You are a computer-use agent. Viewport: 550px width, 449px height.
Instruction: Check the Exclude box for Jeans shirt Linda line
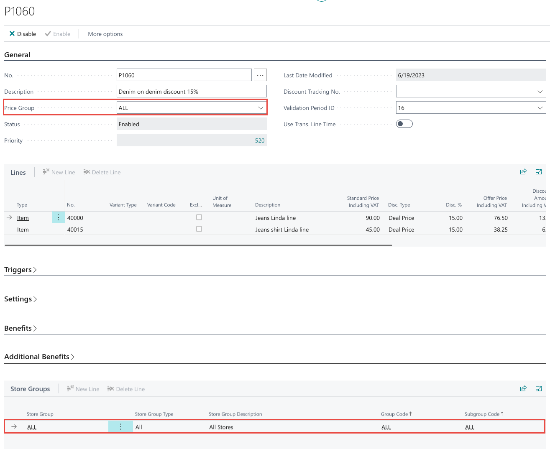(199, 229)
